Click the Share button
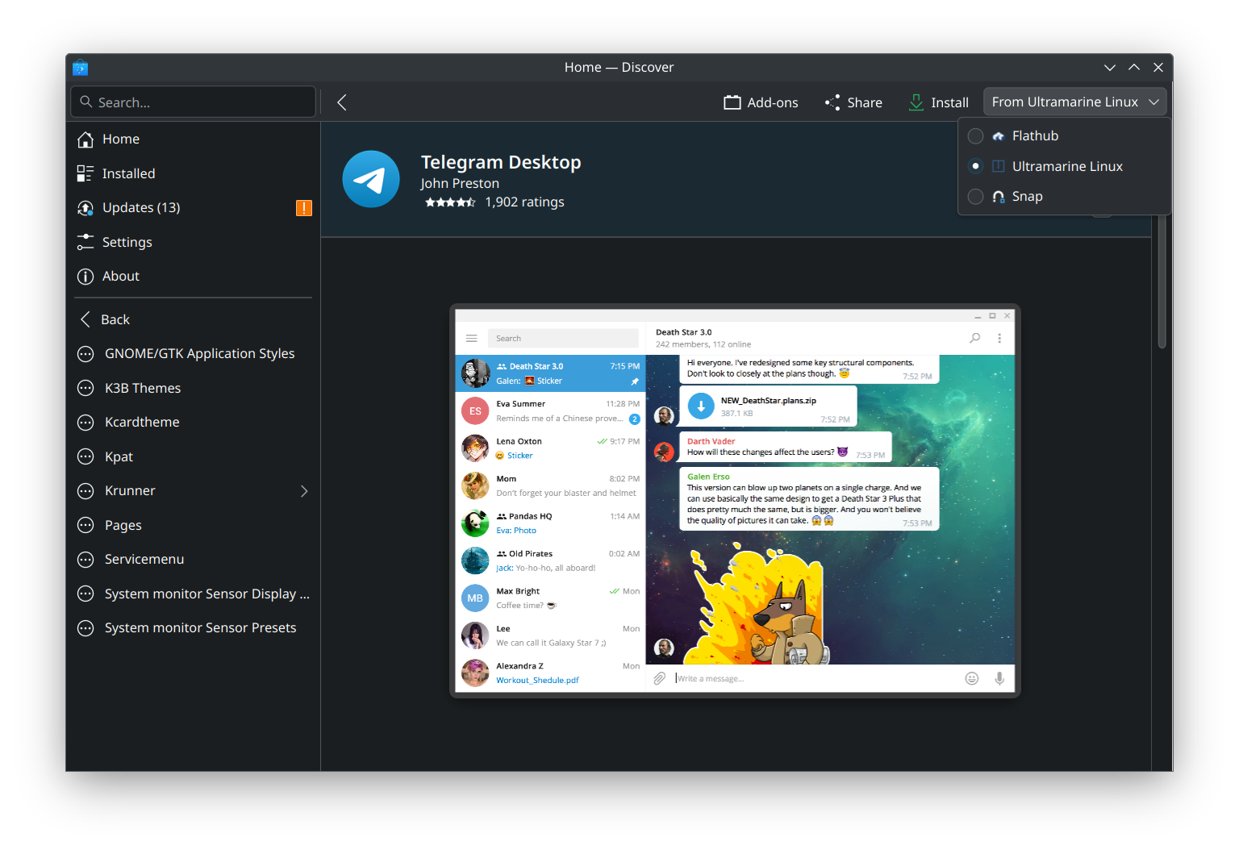This screenshot has height=850, width=1239. pos(853,102)
